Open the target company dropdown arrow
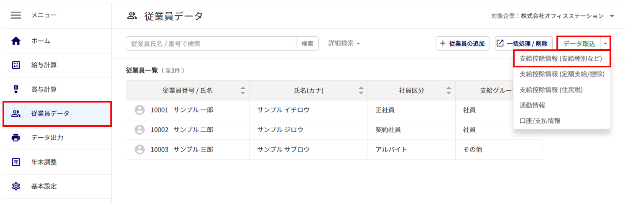625x203 pixels. click(x=612, y=16)
